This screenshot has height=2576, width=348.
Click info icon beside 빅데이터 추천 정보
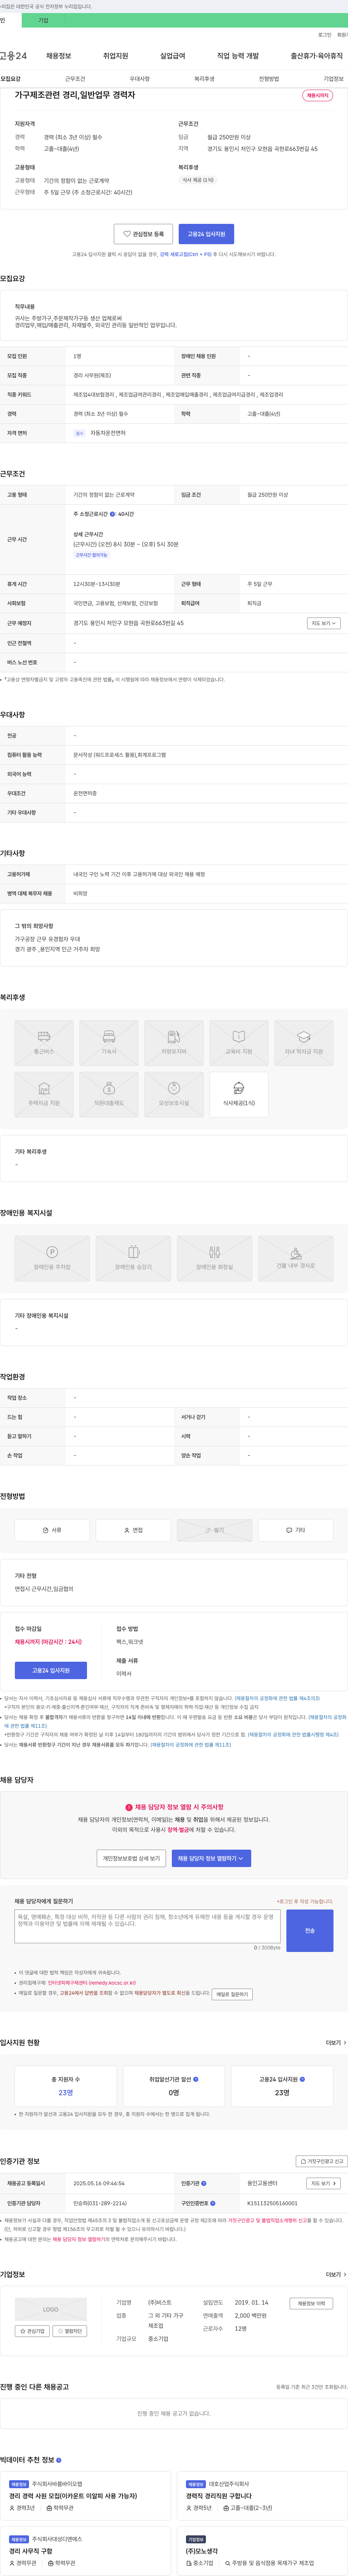[59, 2460]
